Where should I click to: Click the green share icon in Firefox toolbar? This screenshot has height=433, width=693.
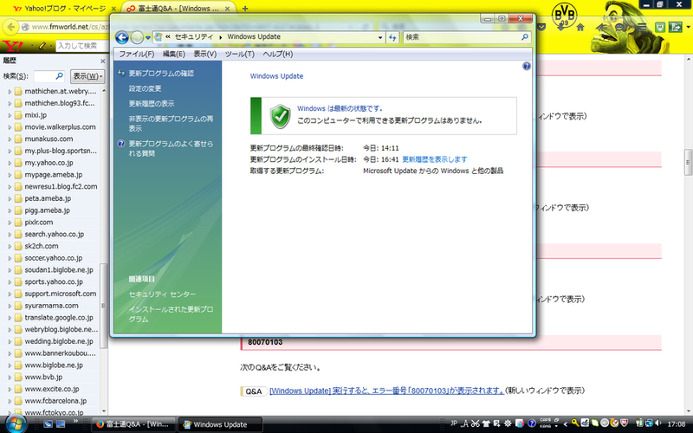coord(676,28)
